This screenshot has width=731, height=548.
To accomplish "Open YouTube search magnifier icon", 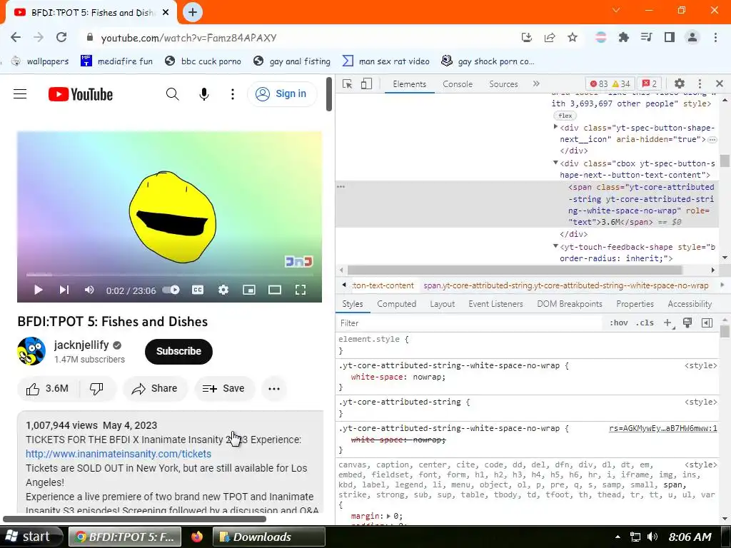I will tap(173, 94).
